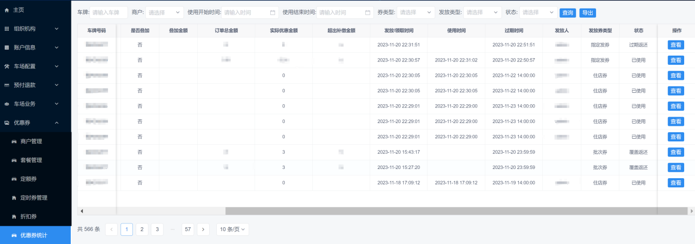The image size is (695, 244).
Task: Select current page 1 button
Action: point(127,229)
